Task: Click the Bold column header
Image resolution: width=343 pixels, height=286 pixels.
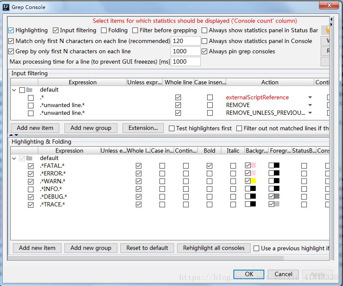Action: pos(209,151)
